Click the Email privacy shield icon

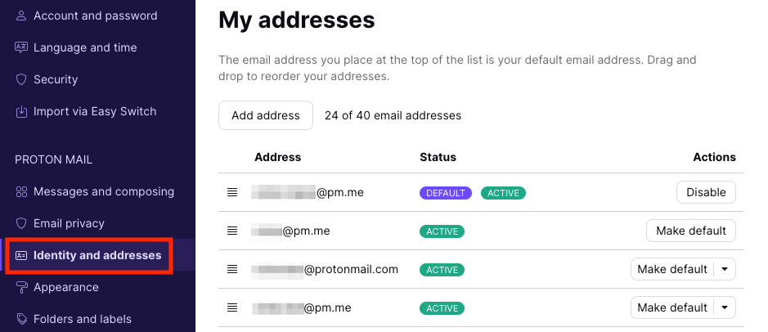[22, 223]
